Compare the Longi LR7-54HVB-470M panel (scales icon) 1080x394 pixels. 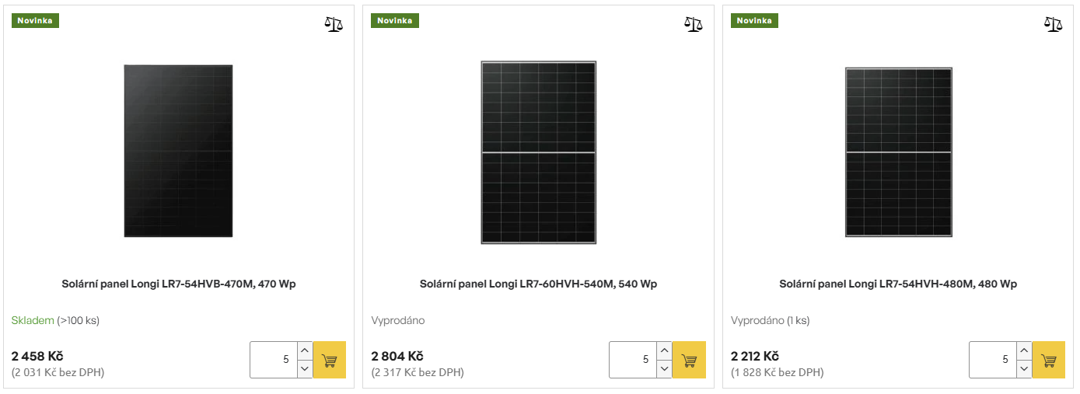point(333,24)
